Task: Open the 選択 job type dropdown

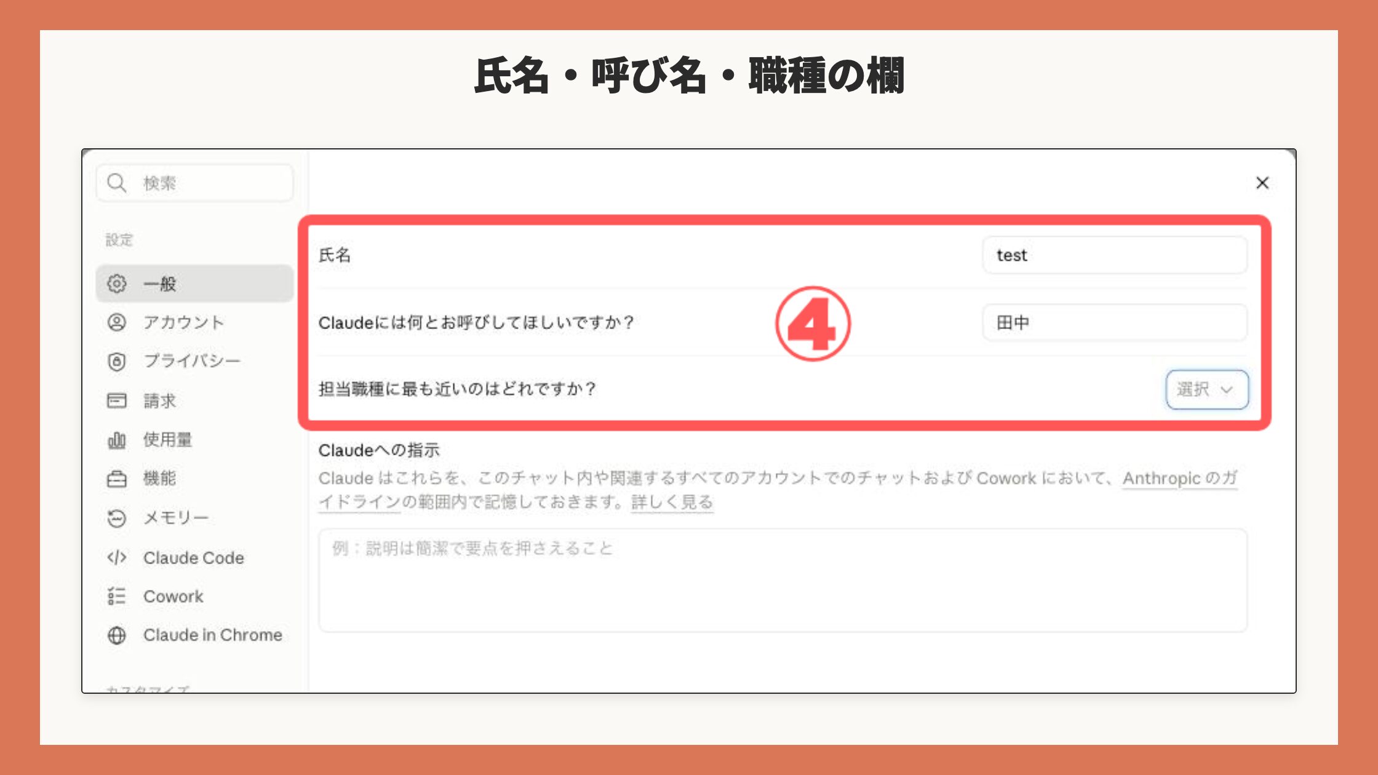Action: tap(1207, 389)
